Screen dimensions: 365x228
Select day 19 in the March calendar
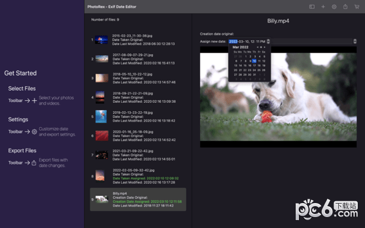click(x=264, y=66)
